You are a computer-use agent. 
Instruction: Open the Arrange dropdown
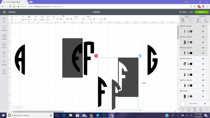click(42, 18)
